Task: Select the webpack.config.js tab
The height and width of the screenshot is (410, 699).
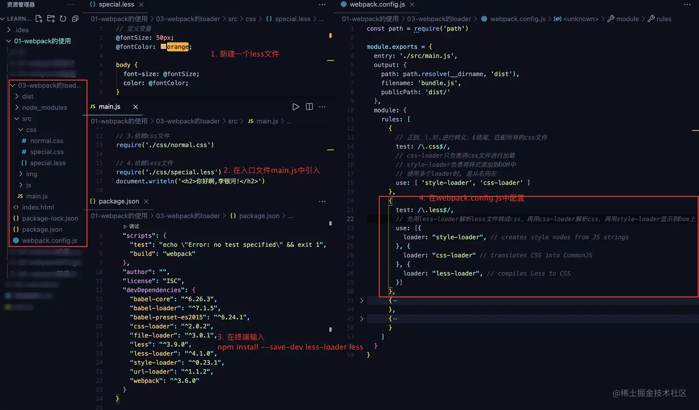Action: 377,5
